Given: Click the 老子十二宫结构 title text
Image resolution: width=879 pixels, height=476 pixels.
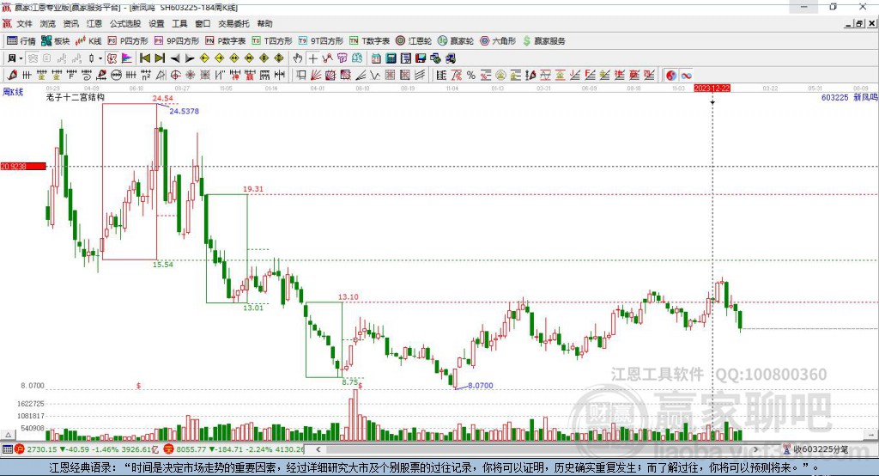Looking at the screenshot, I should (x=76, y=97).
